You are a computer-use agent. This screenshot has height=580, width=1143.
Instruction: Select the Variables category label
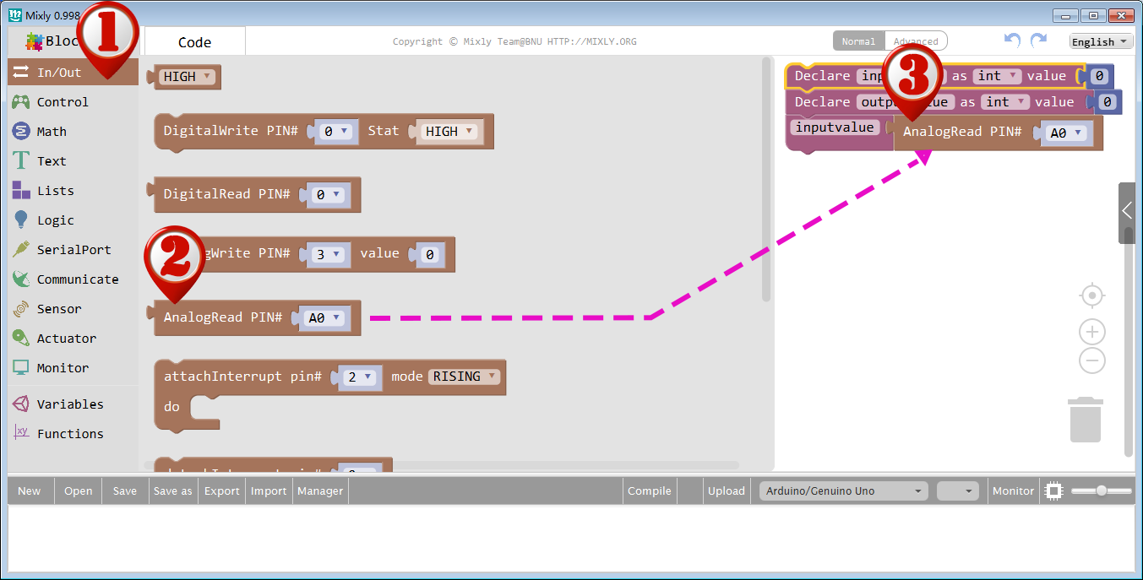tap(70, 404)
